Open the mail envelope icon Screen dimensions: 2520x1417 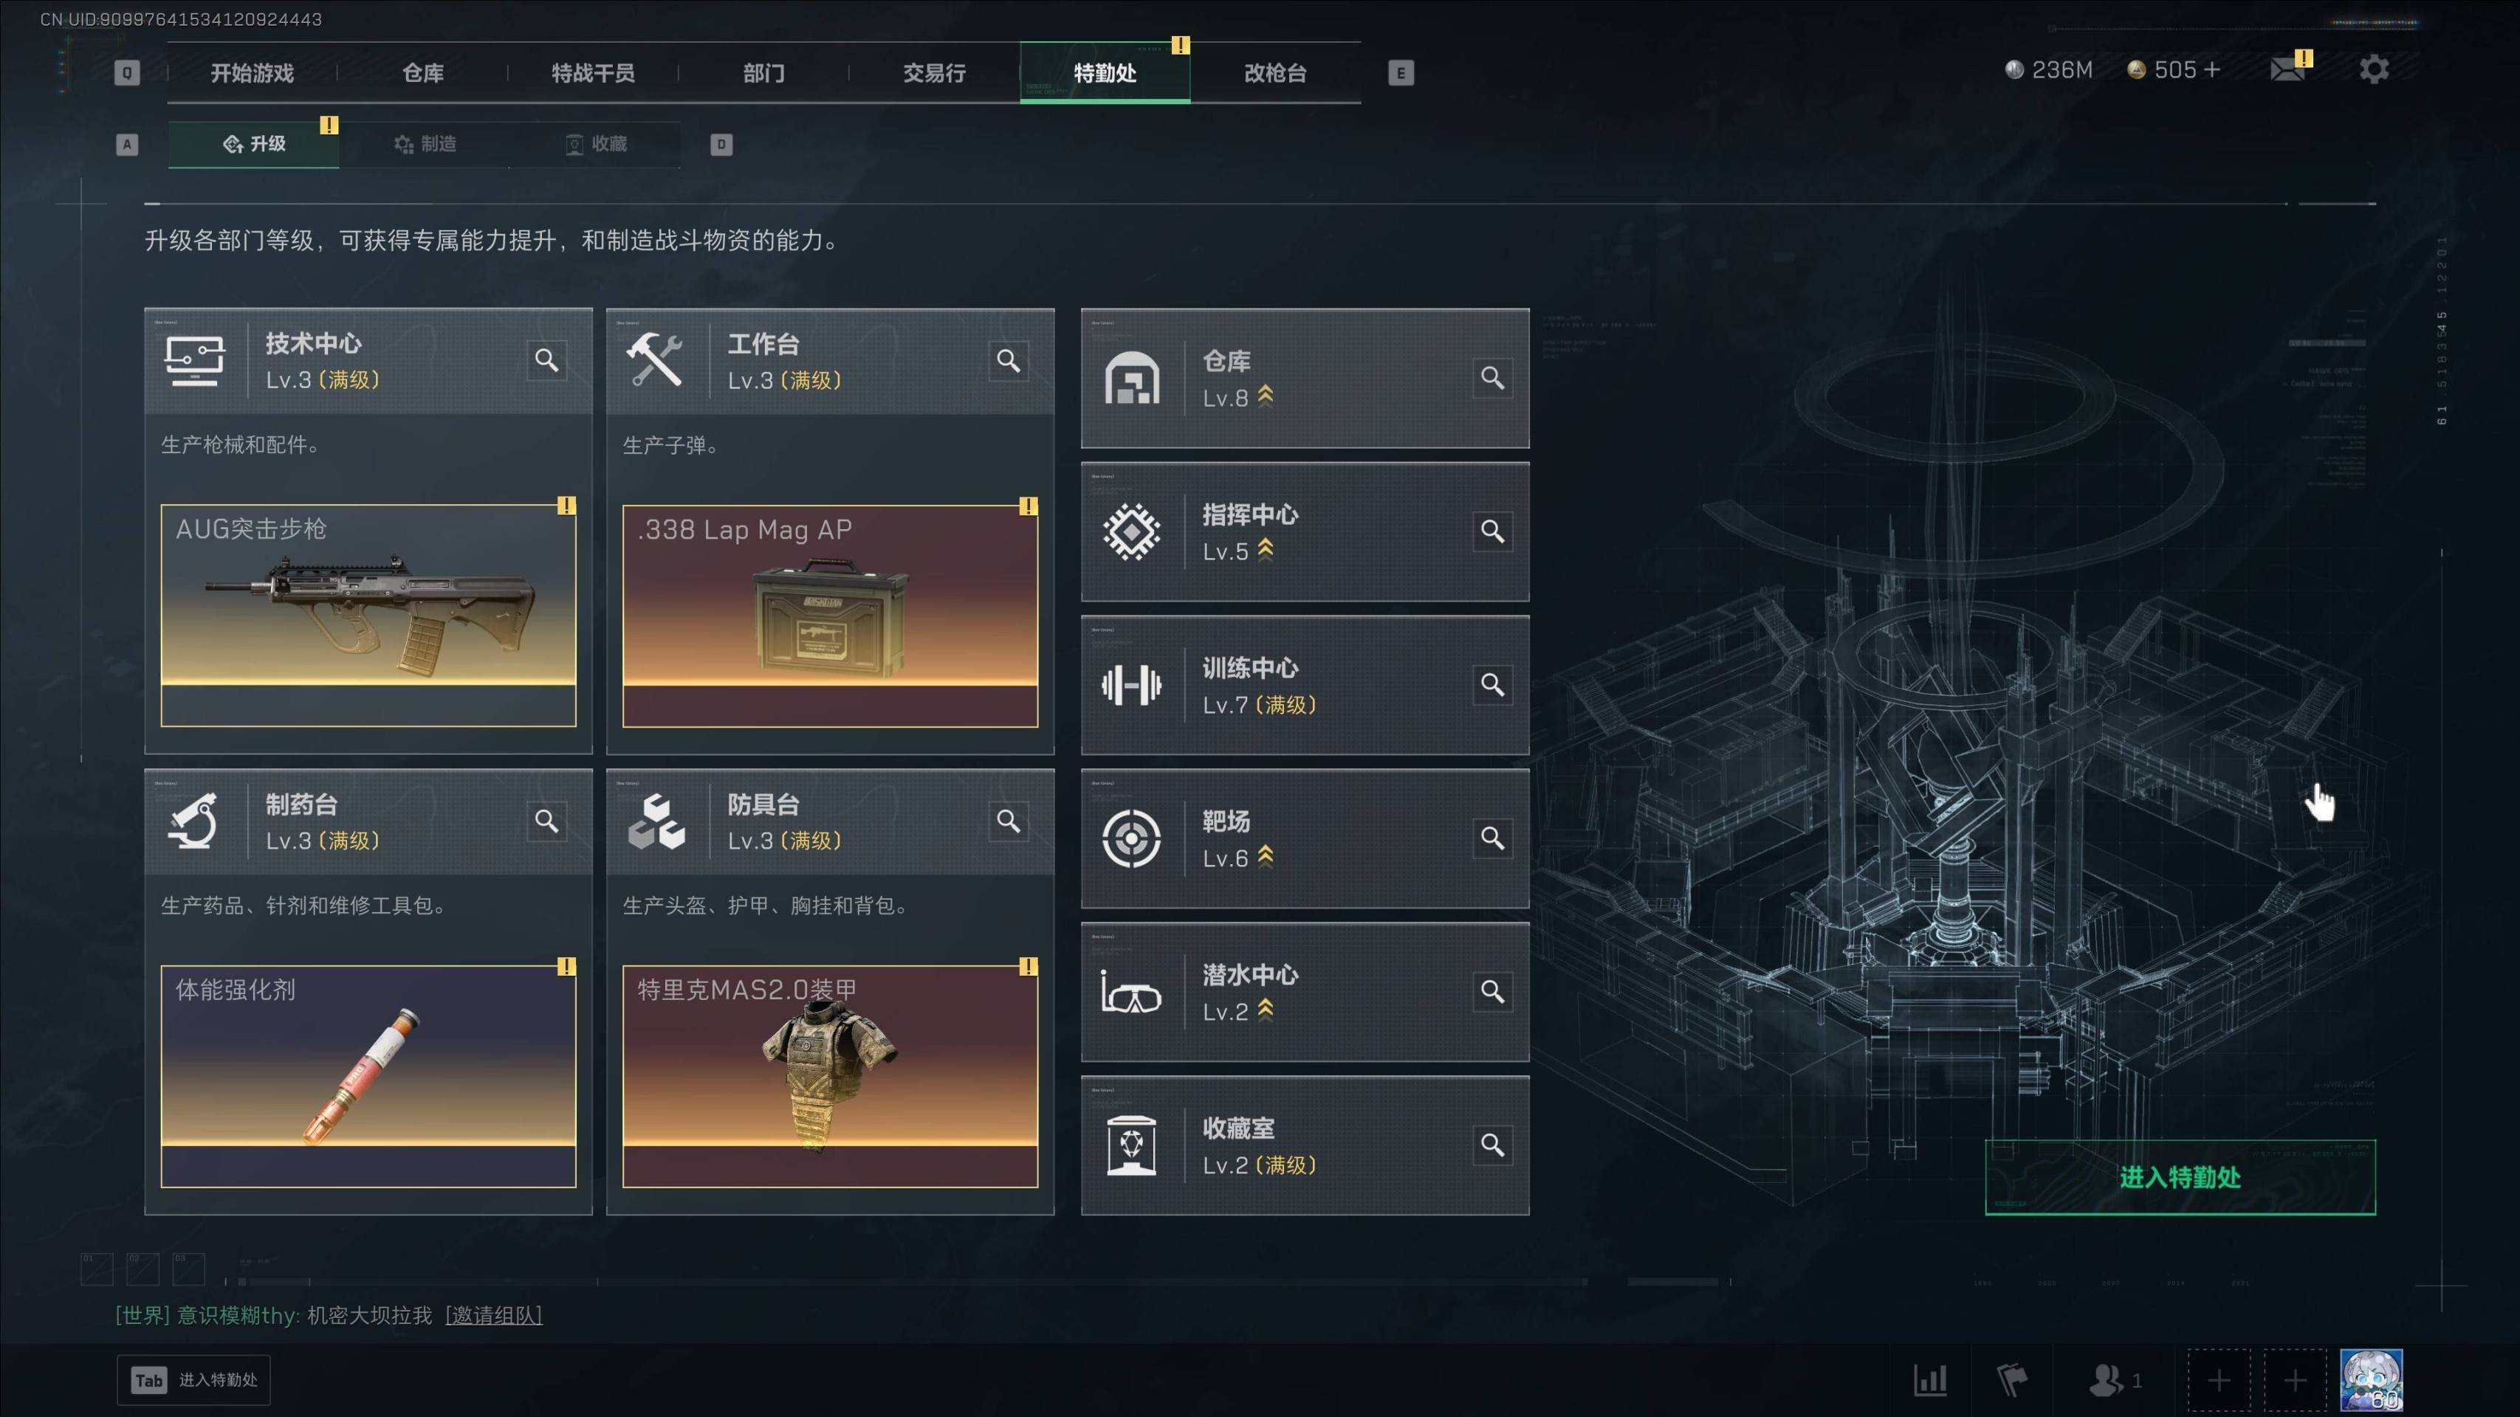2287,69
